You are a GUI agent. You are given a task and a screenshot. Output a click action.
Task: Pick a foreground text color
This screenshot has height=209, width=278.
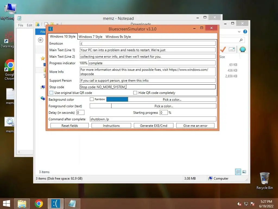(x=164, y=106)
